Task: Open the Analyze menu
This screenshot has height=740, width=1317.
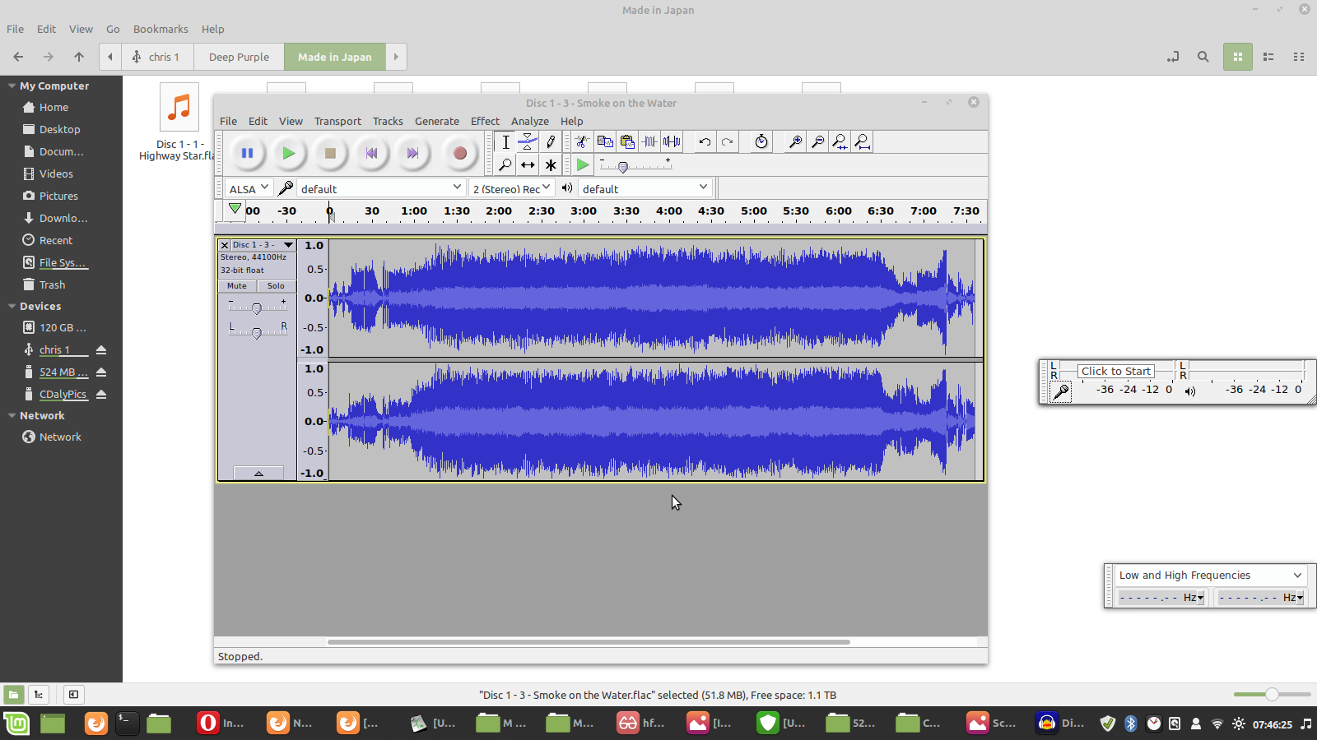Action: pyautogui.click(x=530, y=121)
